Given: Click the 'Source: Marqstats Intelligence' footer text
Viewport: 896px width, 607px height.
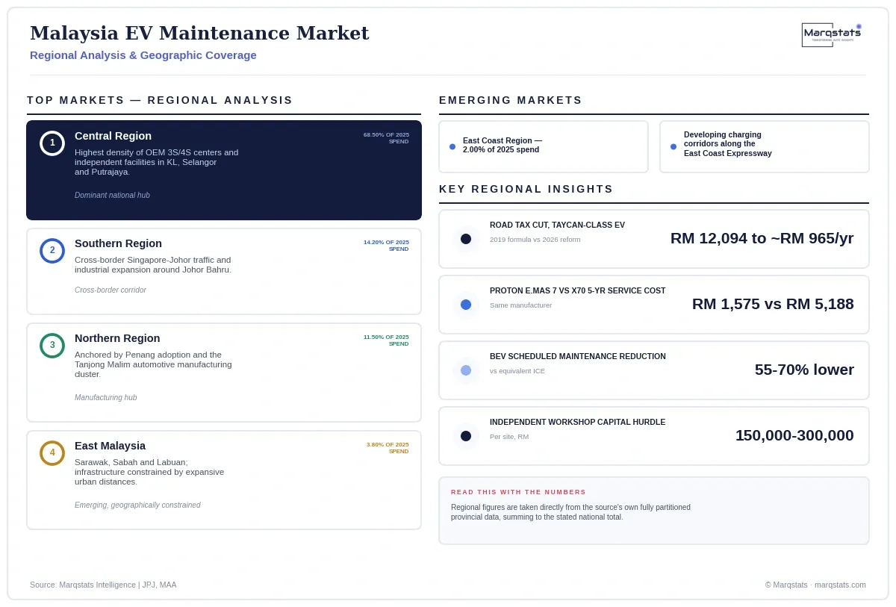Looking at the screenshot, I should click(x=103, y=585).
